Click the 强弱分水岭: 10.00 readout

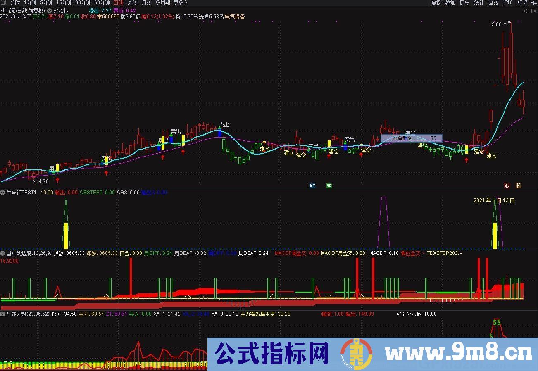tap(416, 314)
